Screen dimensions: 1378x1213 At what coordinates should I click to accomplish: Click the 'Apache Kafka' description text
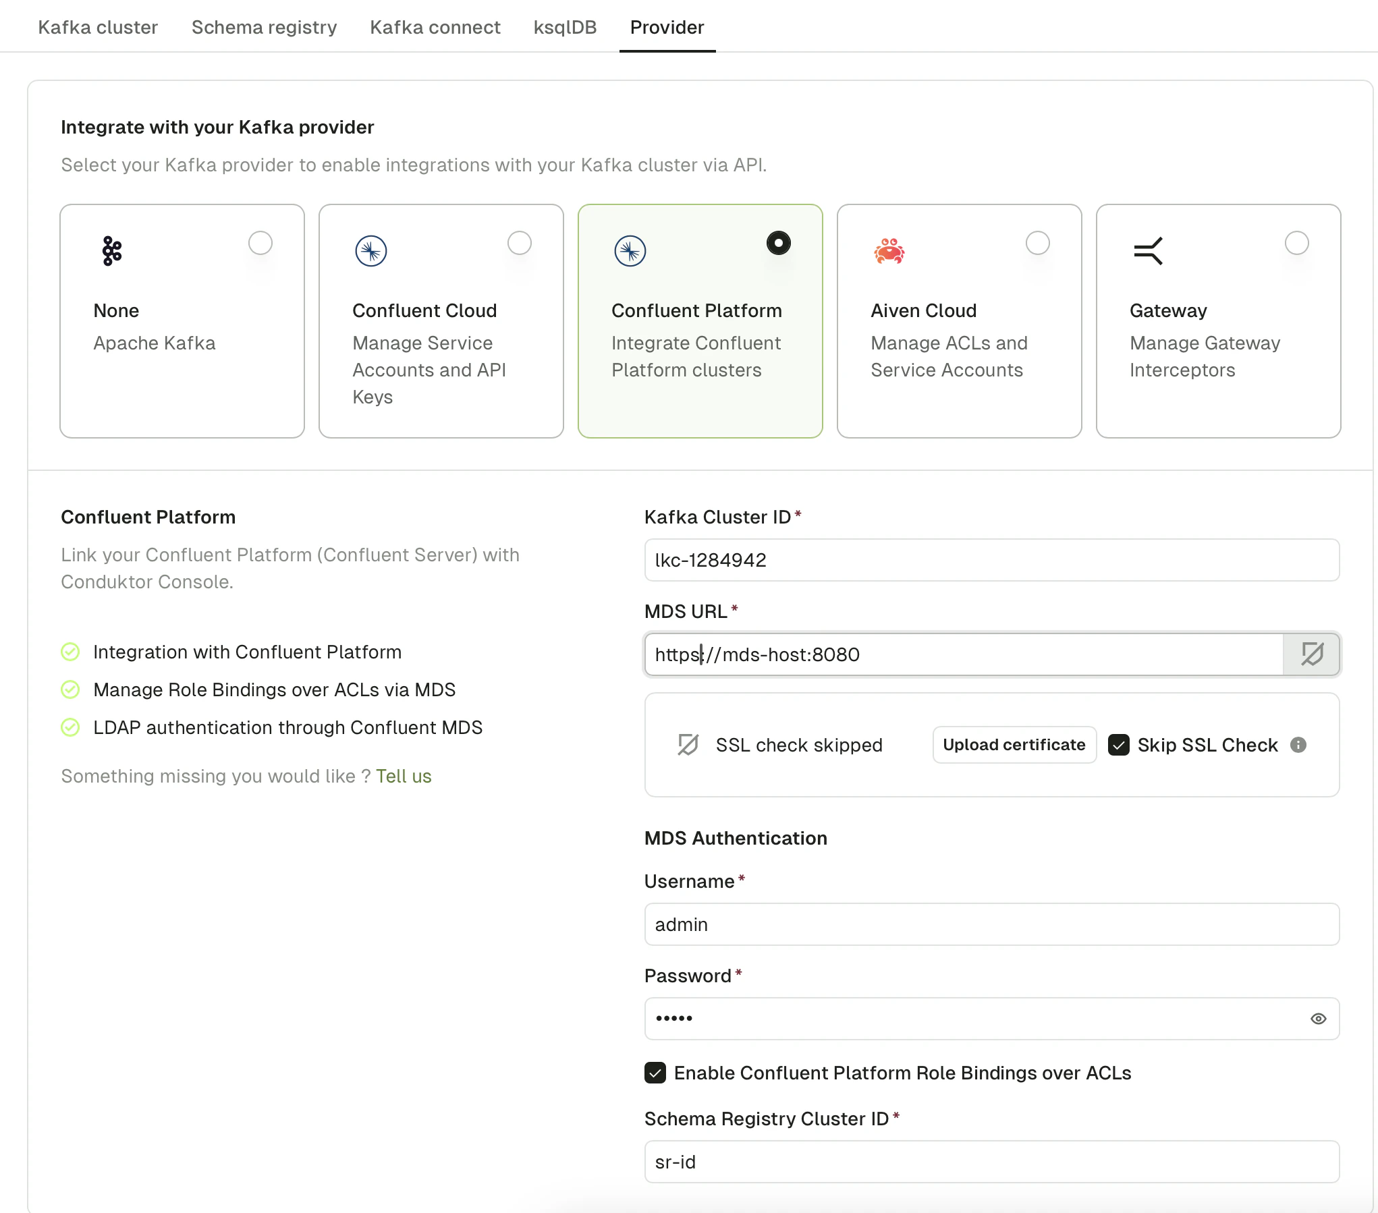pos(154,343)
